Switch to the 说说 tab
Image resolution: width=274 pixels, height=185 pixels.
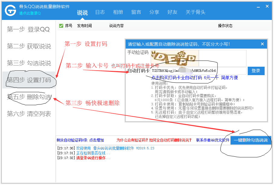tap(82, 13)
